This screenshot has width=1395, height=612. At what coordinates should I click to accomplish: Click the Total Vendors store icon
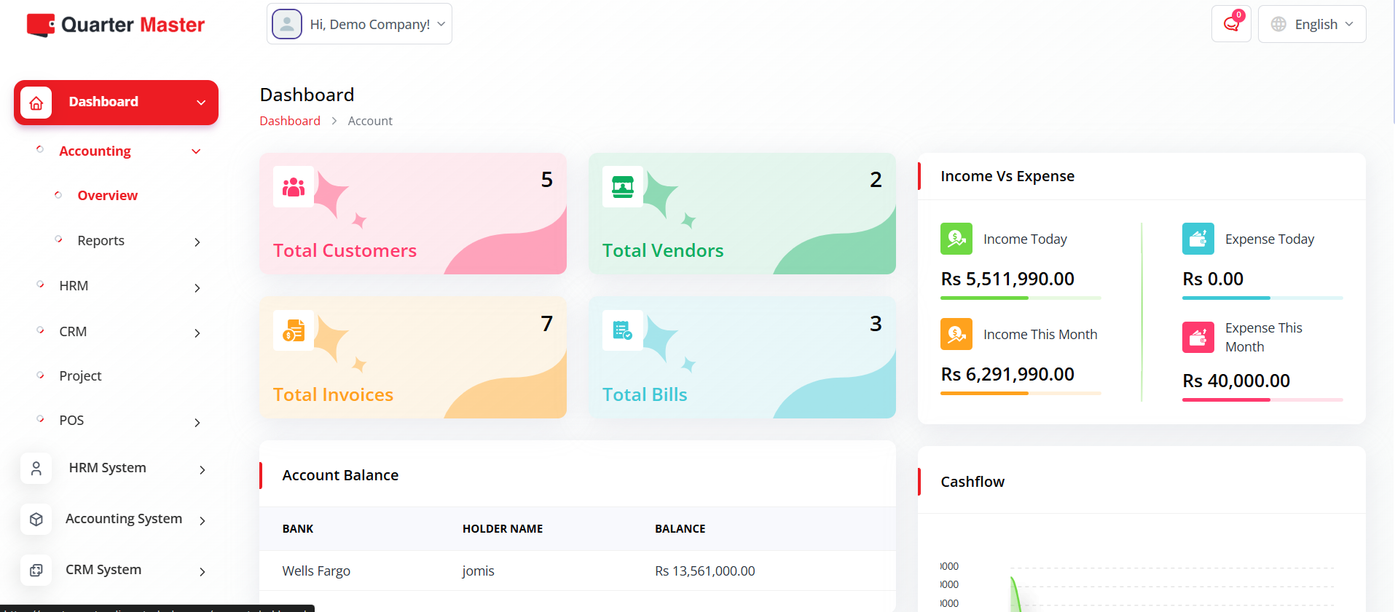(x=623, y=187)
